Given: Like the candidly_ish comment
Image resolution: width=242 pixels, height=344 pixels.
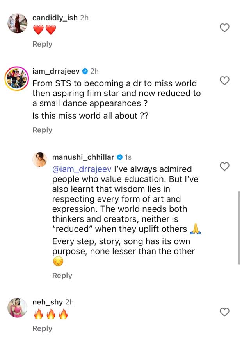Looking at the screenshot, I should [224, 28].
